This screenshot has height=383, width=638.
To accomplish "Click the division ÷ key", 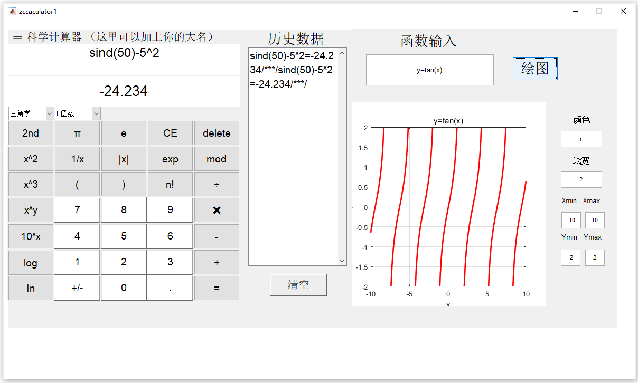I will point(217,184).
